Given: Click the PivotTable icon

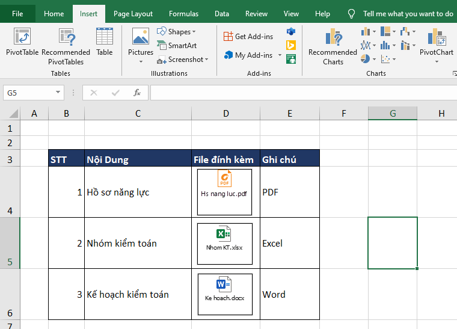Looking at the screenshot, I should click(x=22, y=37).
